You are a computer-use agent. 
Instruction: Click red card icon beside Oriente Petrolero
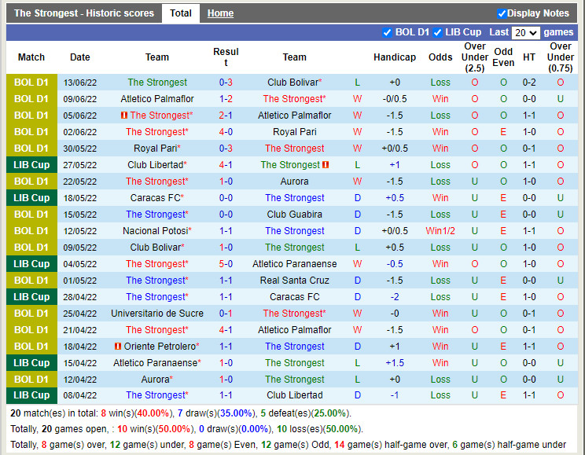[x=118, y=346]
